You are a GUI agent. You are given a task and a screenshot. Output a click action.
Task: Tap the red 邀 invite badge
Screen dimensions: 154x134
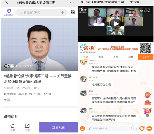[x=147, y=95]
